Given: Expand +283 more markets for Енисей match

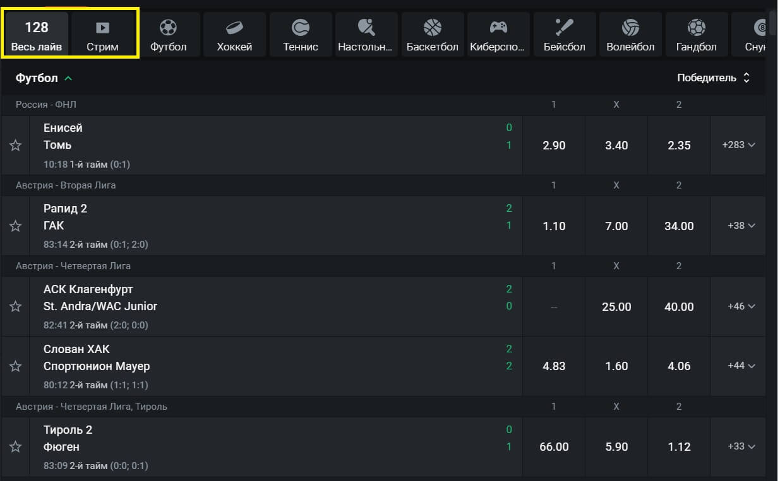Looking at the screenshot, I should (738, 145).
